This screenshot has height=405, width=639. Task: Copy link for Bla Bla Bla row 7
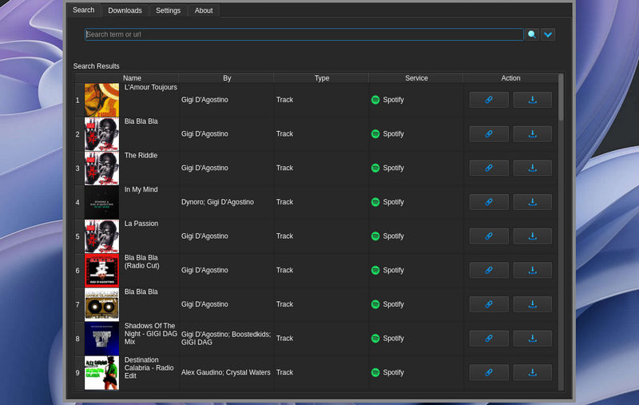[489, 304]
